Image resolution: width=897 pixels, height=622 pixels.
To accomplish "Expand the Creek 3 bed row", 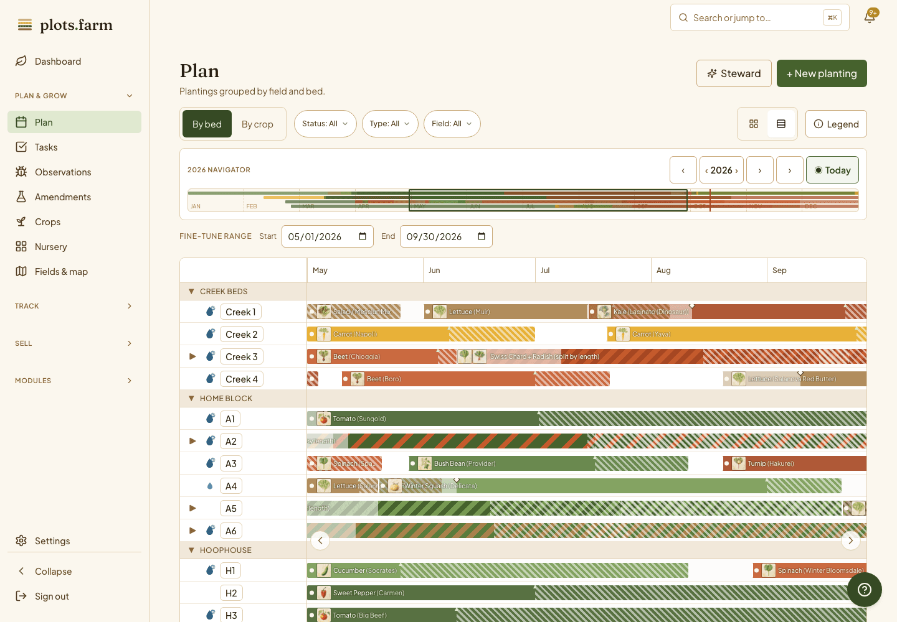I will (x=192, y=356).
